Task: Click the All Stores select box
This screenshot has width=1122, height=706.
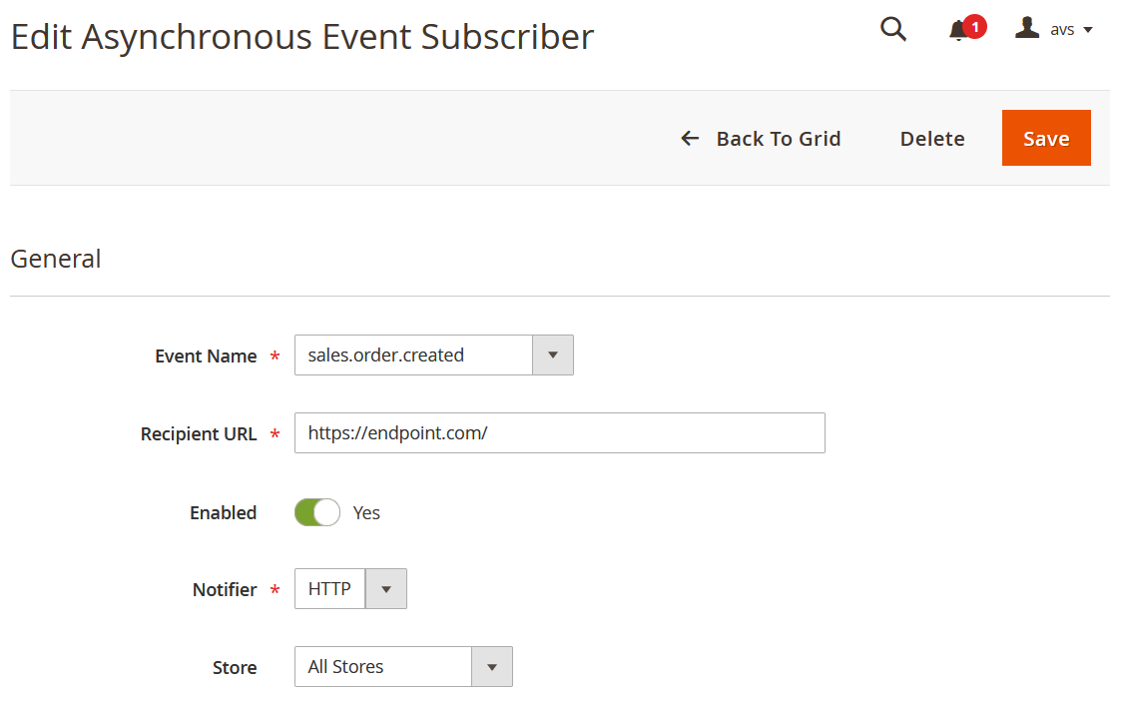Action: pos(403,667)
